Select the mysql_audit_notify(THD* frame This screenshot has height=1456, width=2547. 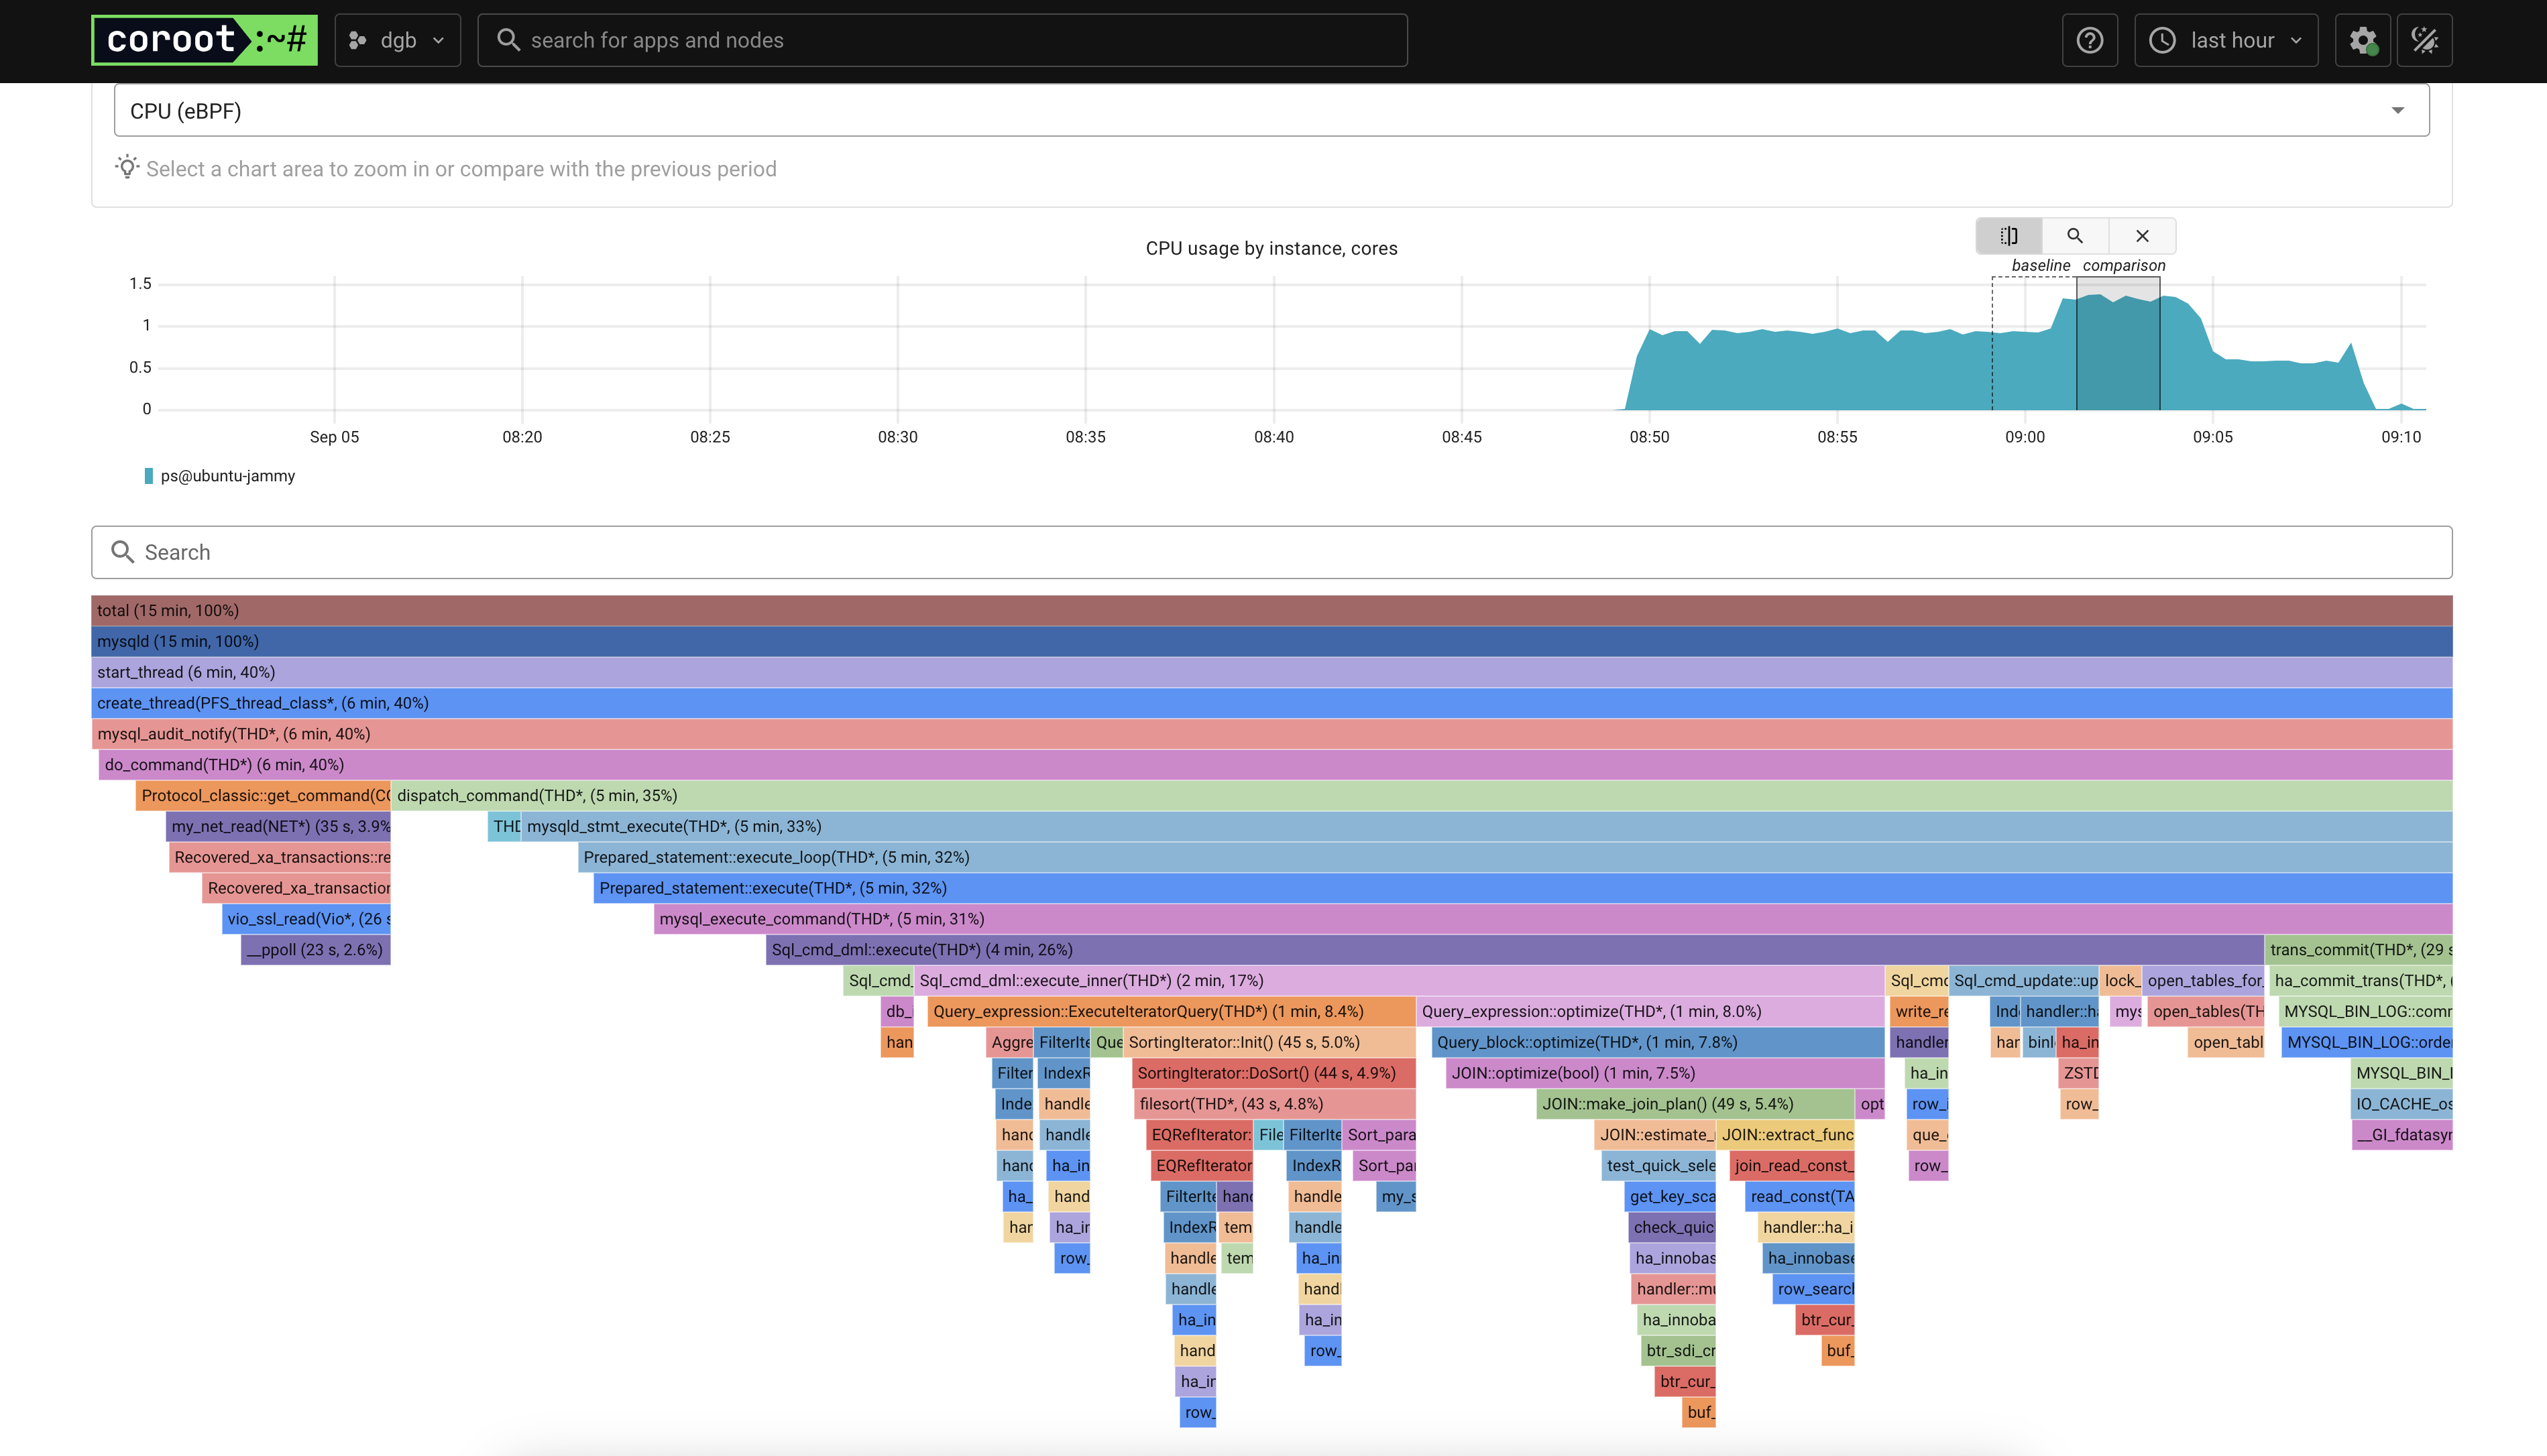pos(1271,734)
